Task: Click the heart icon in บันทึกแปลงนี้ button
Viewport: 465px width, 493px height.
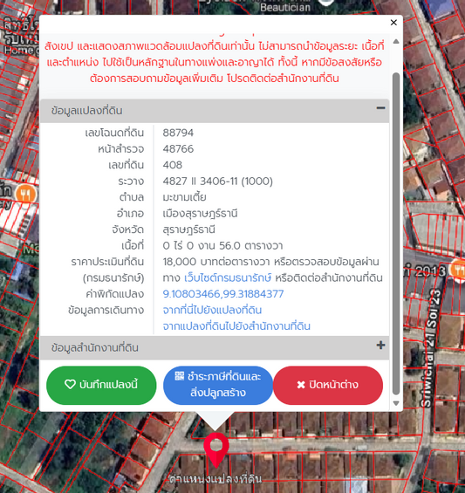Action: tap(70, 384)
